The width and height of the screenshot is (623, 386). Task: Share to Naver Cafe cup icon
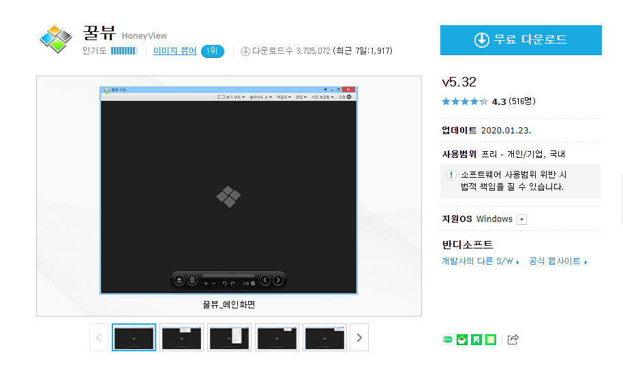462,340
